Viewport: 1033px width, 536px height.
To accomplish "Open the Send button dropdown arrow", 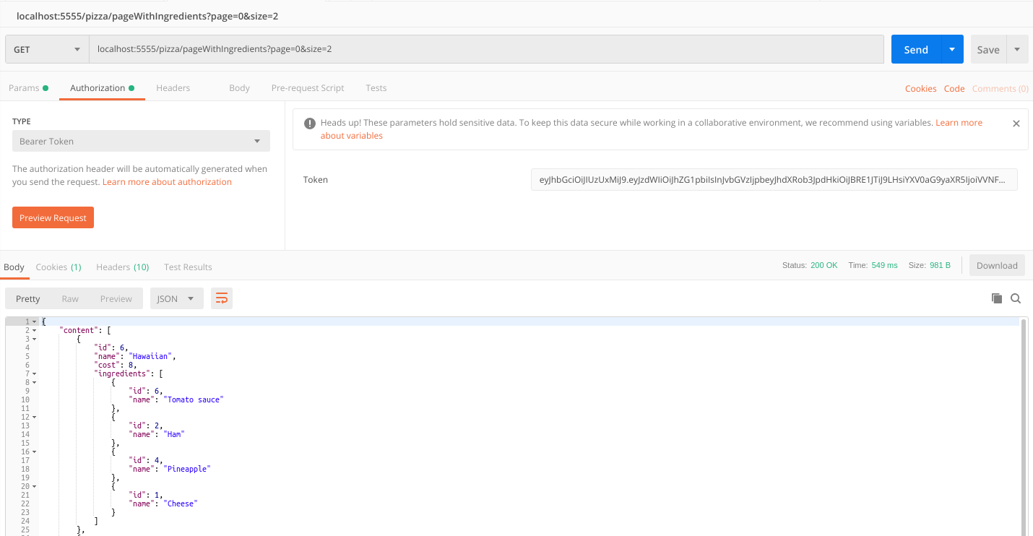I will (x=952, y=49).
